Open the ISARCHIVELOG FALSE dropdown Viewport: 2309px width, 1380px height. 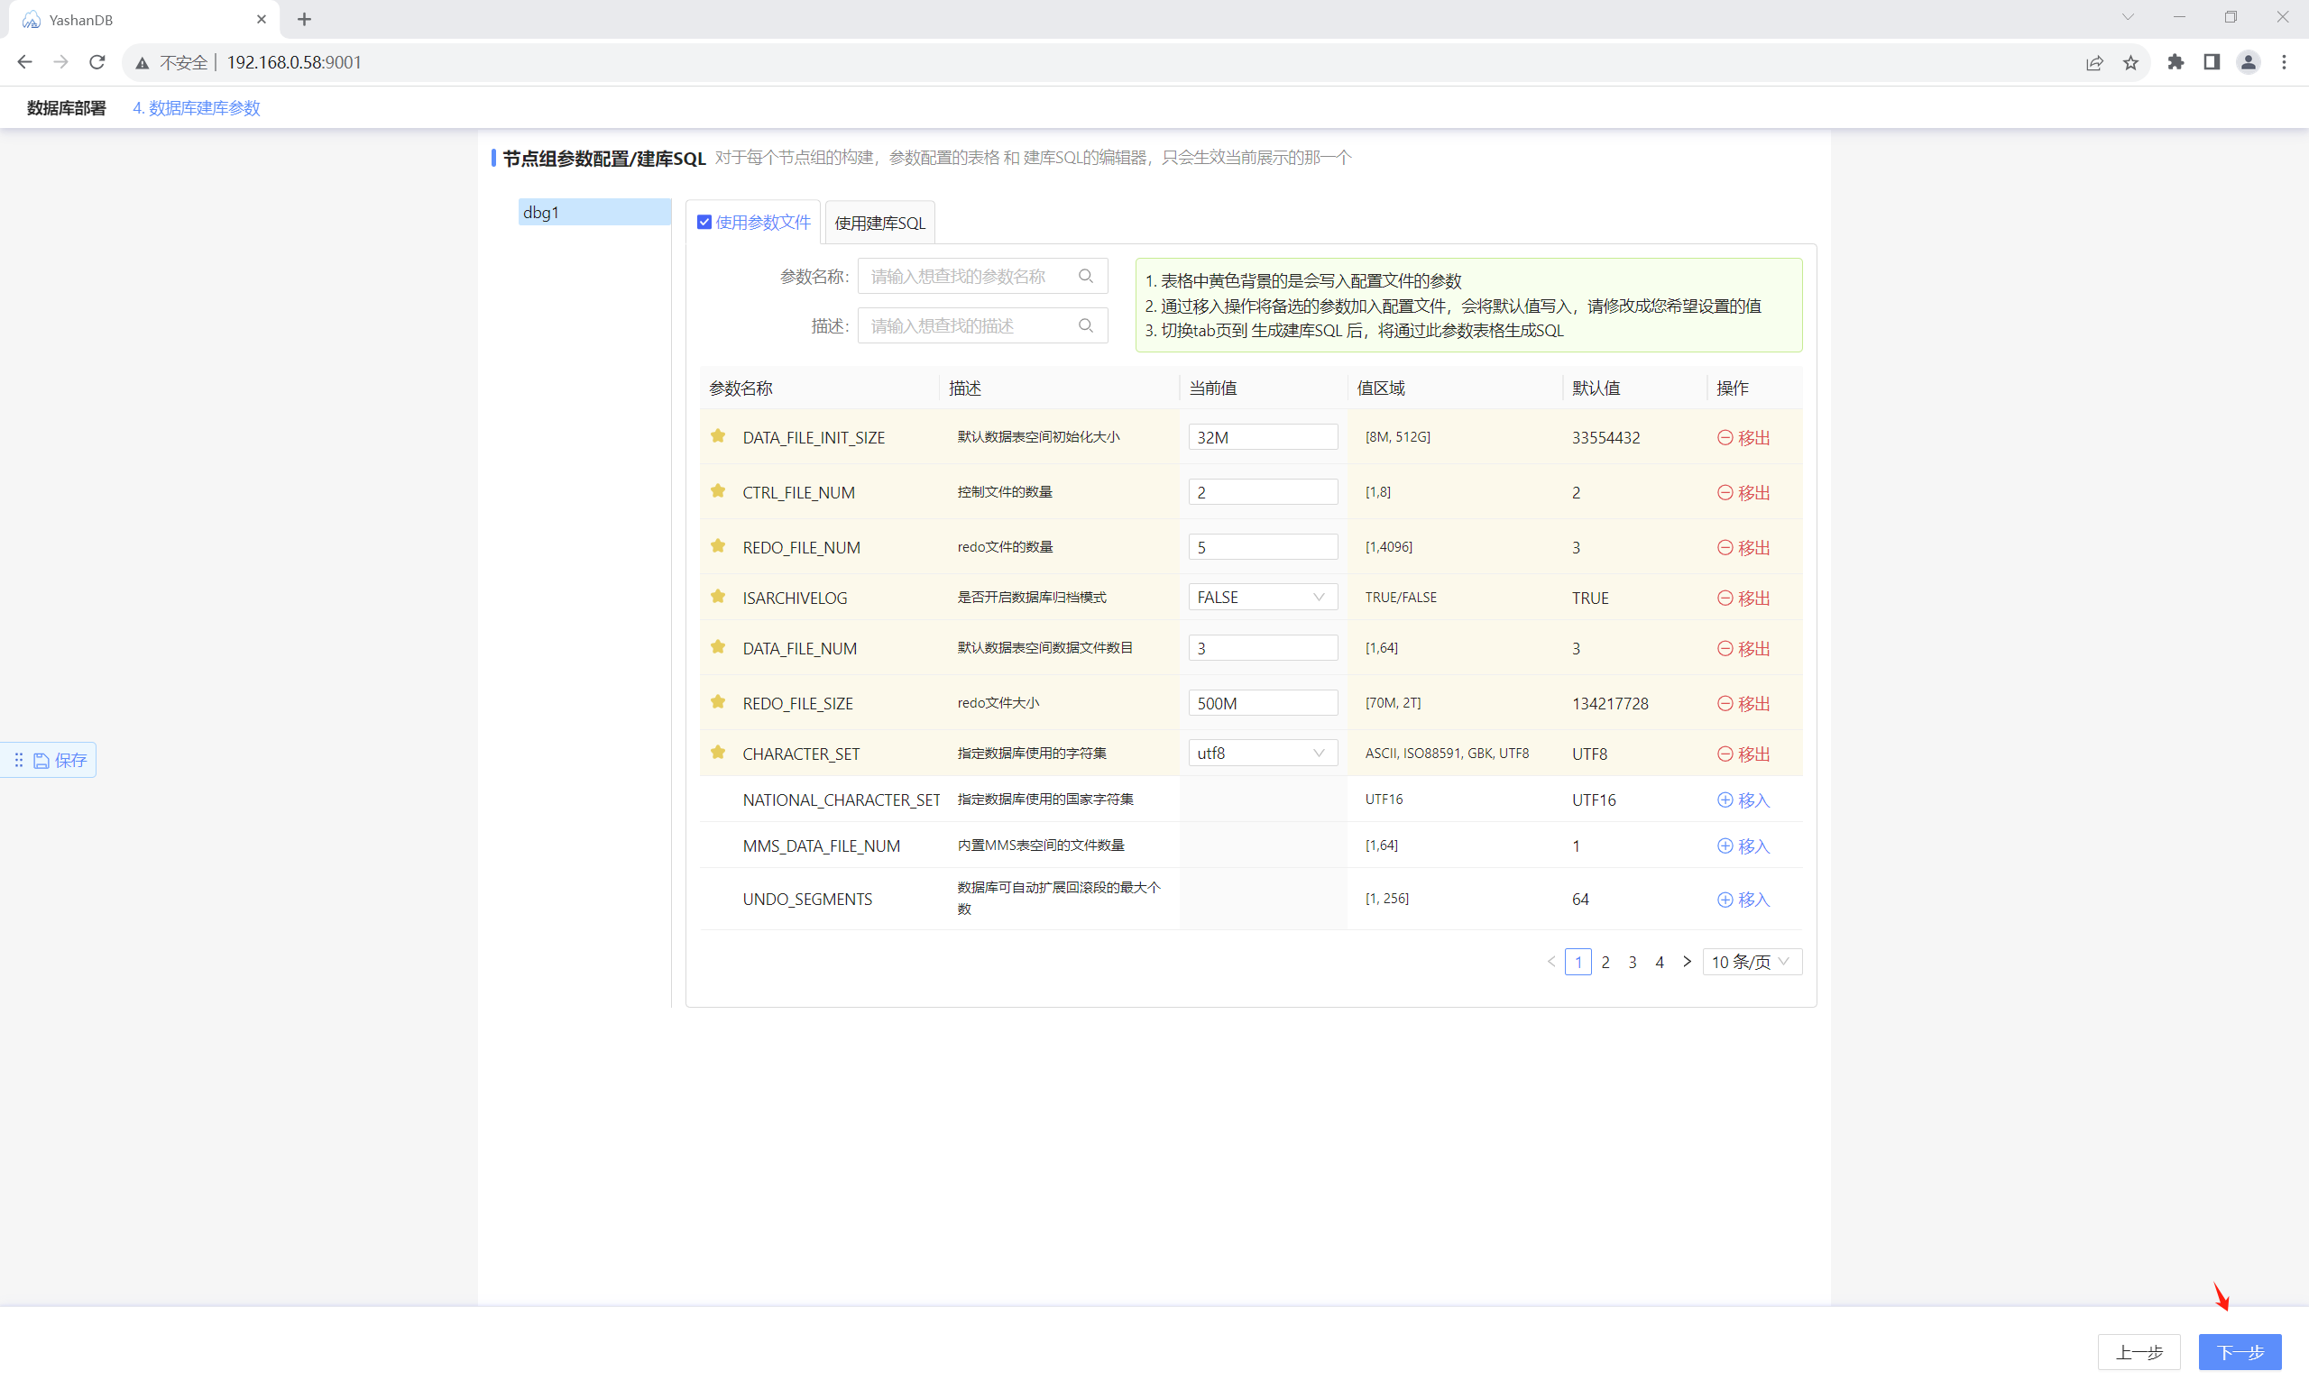coord(1262,597)
